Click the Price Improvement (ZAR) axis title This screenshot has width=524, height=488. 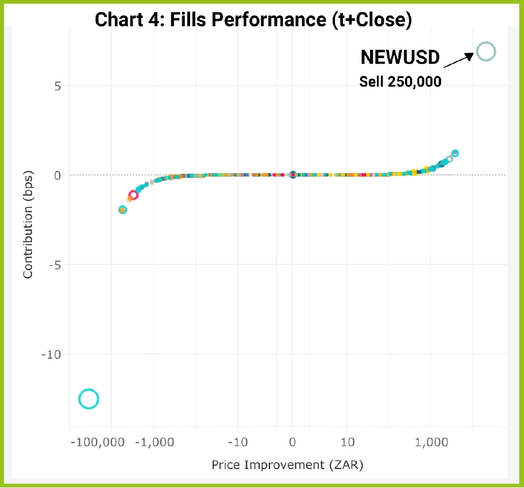point(287,465)
